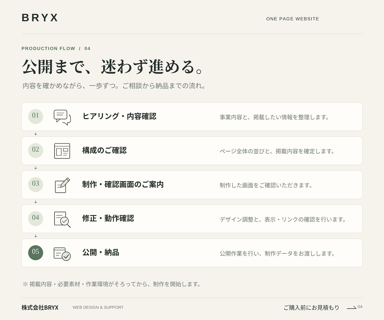The width and height of the screenshot is (384, 320).
Task: Click description 公開作業を行い、制作データをお渡しします。
Action: [x=278, y=253]
